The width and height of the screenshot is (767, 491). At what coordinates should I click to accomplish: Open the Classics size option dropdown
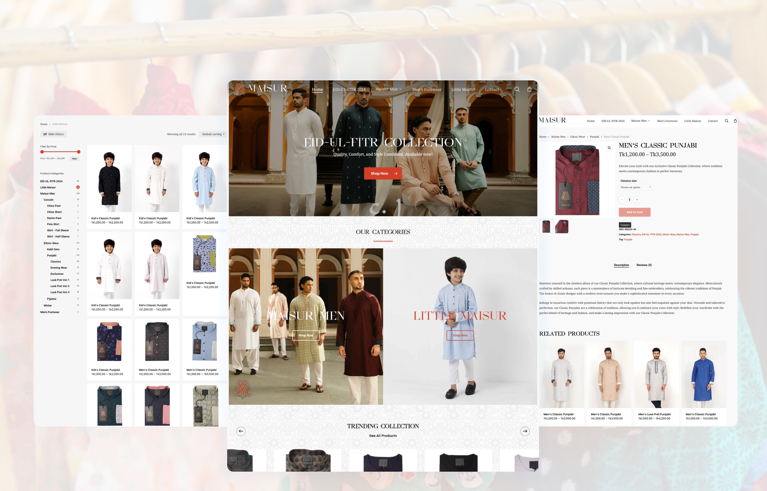point(635,187)
